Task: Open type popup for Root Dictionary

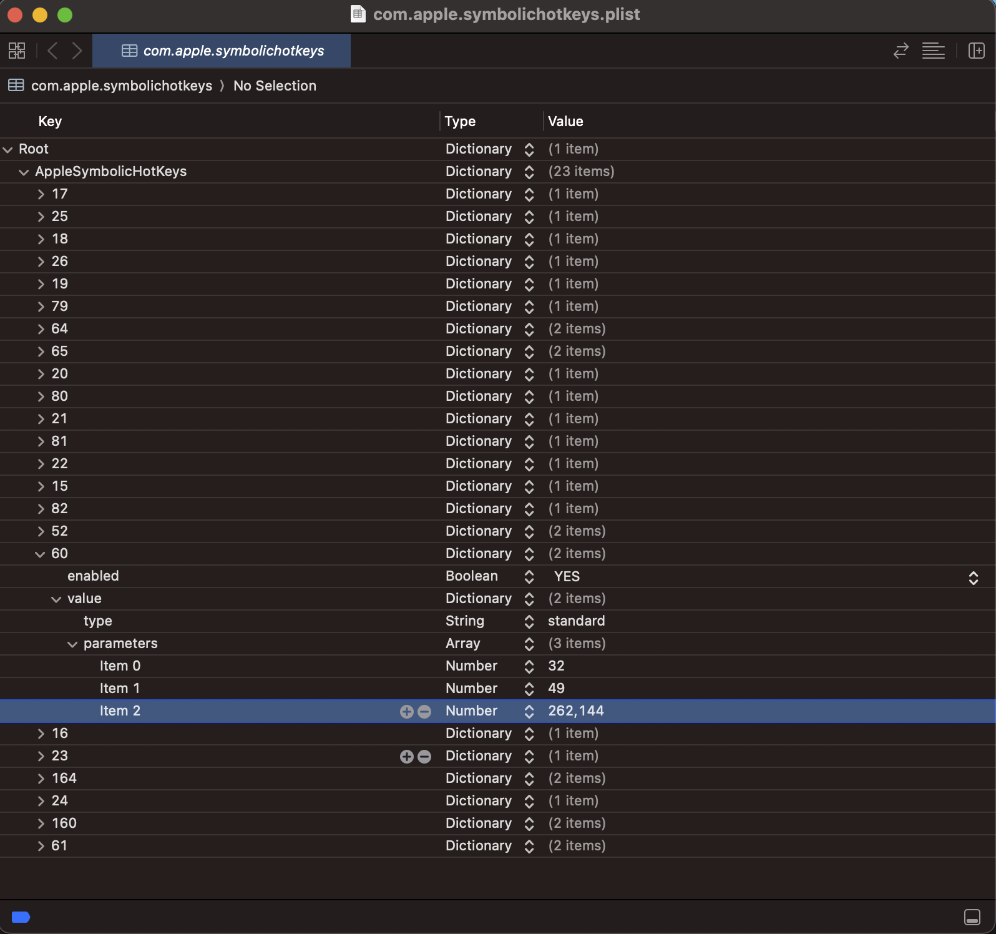Action: [x=529, y=149]
